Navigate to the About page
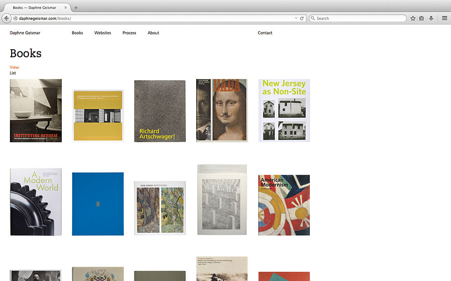The image size is (451, 281). coord(153,33)
